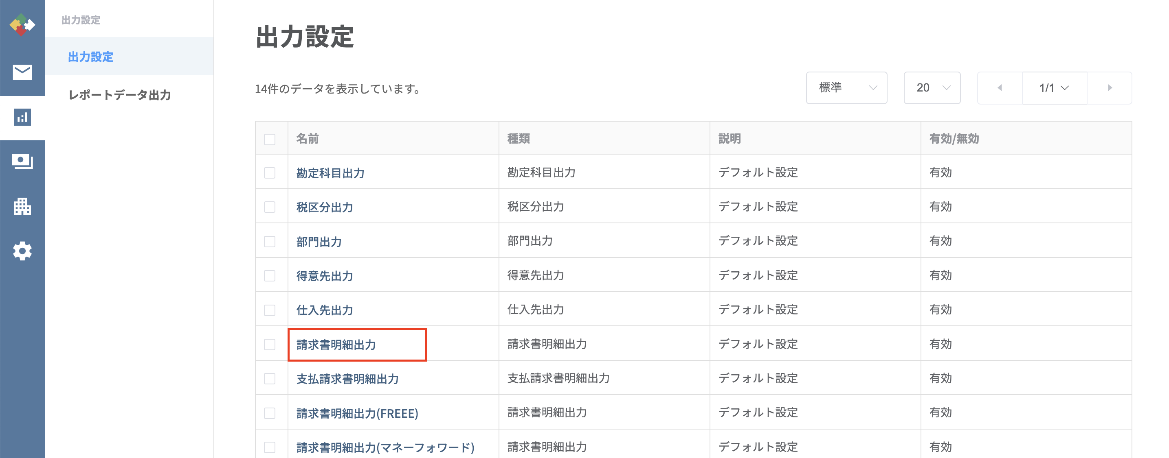Open the 税区分出力 link

[325, 207]
